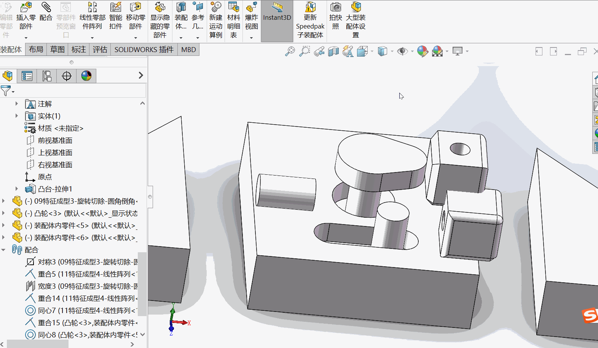Open Assembly Features (装配体) tool

[181, 7]
